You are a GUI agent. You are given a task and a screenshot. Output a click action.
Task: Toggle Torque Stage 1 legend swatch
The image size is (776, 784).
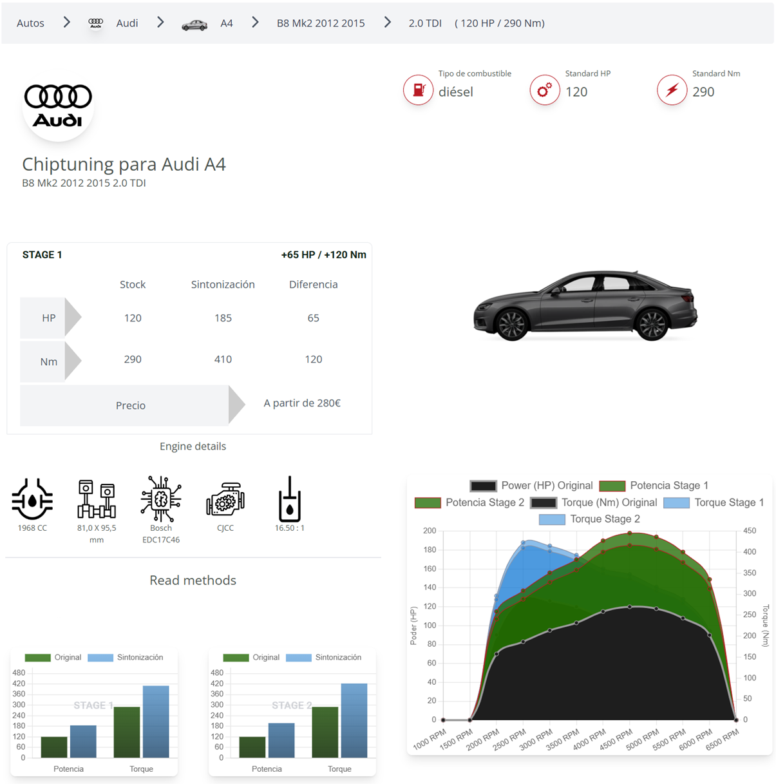click(676, 502)
